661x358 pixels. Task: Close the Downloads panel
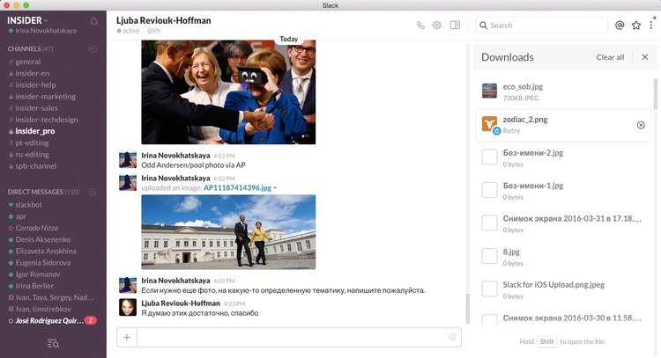[644, 57]
